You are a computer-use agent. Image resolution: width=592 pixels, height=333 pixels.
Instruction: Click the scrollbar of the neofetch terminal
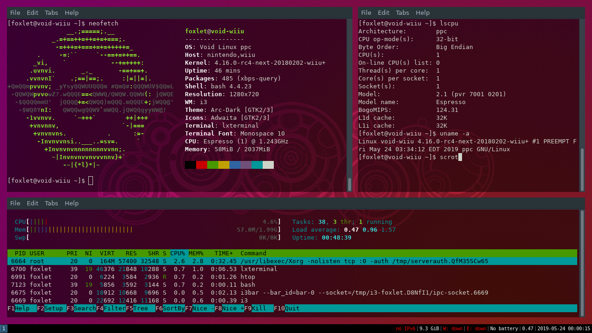[349, 105]
